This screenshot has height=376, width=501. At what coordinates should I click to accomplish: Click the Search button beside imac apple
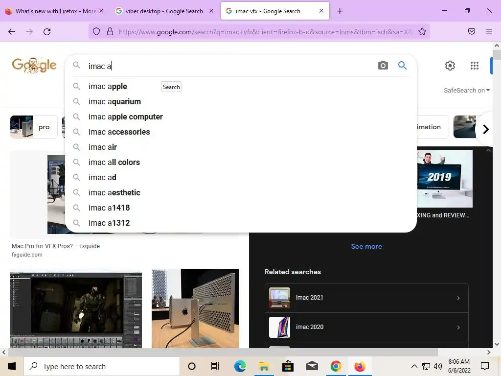tap(171, 87)
